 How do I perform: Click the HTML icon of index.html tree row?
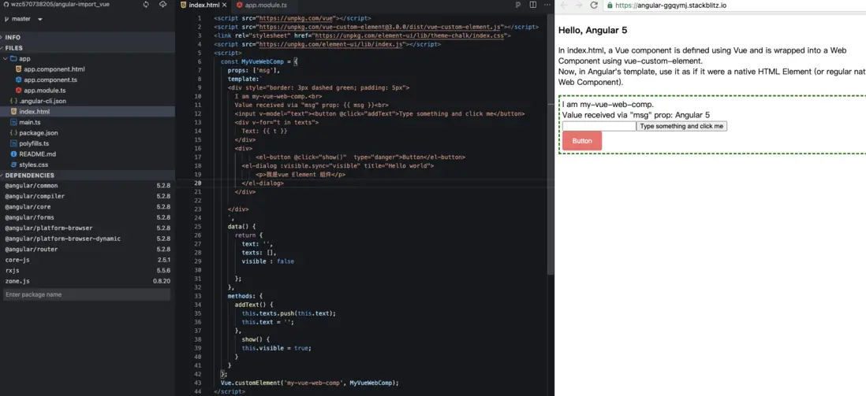(x=14, y=112)
